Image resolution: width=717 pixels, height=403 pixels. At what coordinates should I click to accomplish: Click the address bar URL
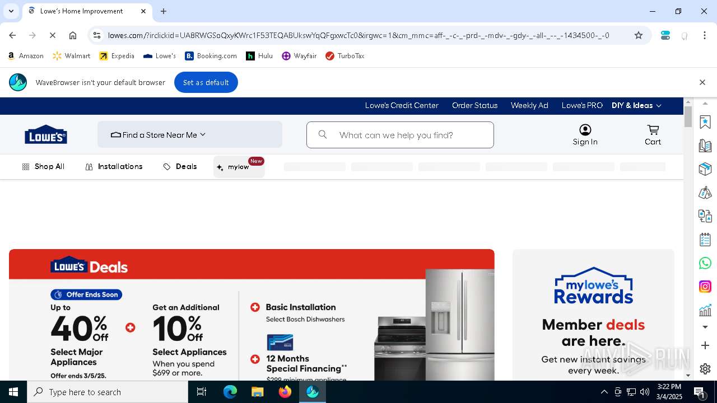(358, 35)
